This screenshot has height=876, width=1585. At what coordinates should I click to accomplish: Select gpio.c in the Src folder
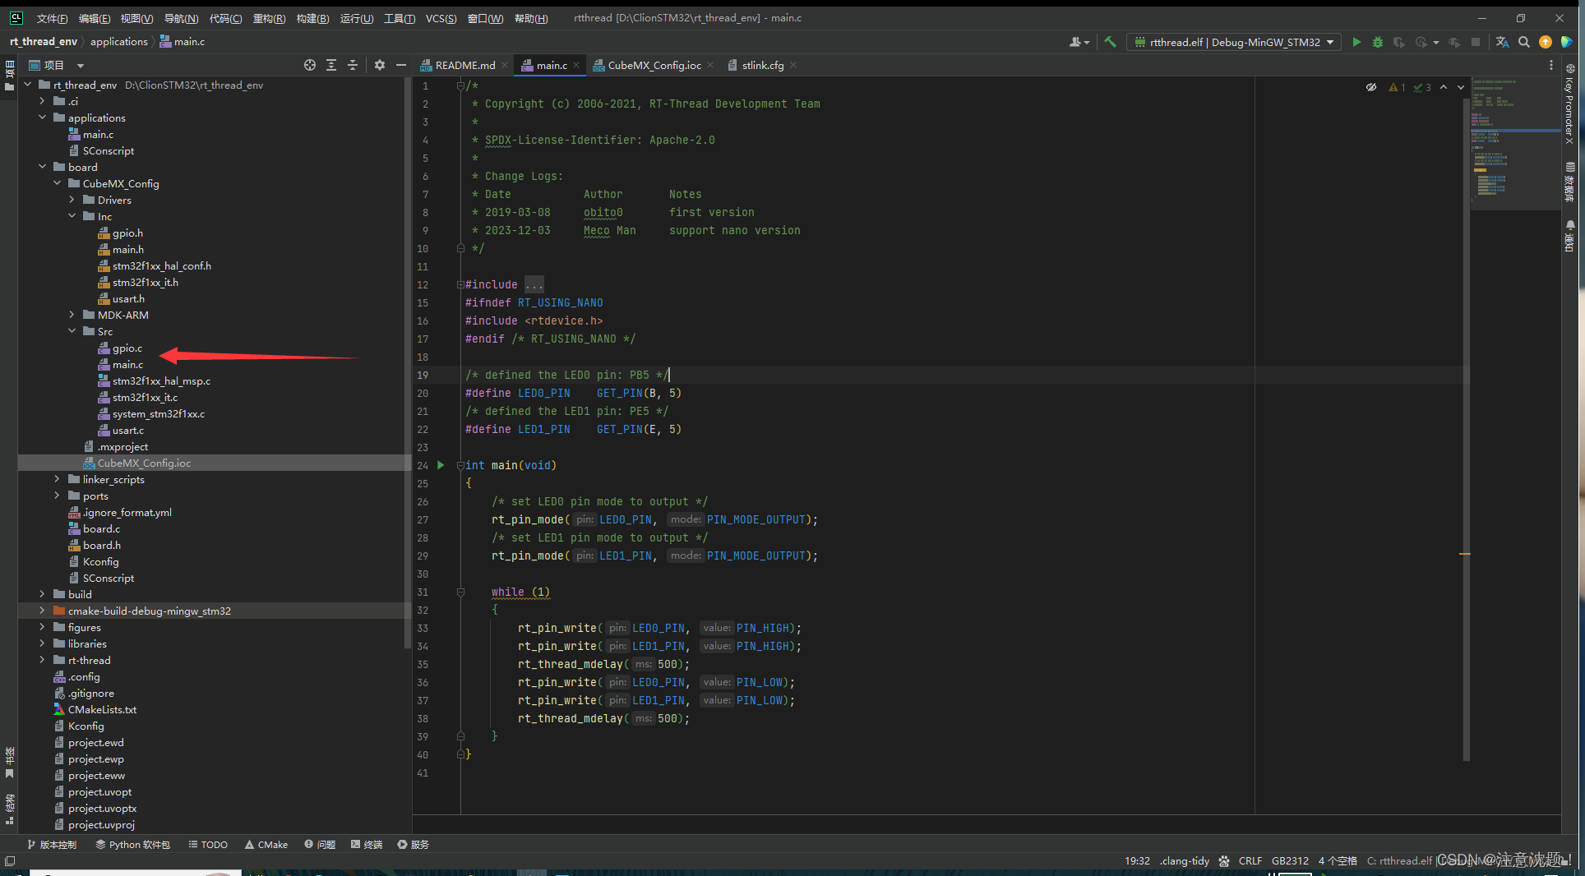[x=127, y=348]
